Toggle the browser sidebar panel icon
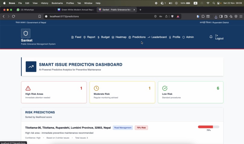The height and width of the screenshot is (144, 244). point(221,16)
